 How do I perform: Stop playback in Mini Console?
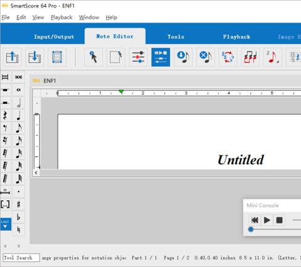point(279,220)
